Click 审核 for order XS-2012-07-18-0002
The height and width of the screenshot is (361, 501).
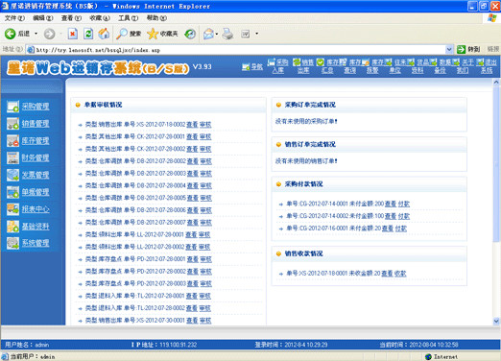tap(205, 125)
